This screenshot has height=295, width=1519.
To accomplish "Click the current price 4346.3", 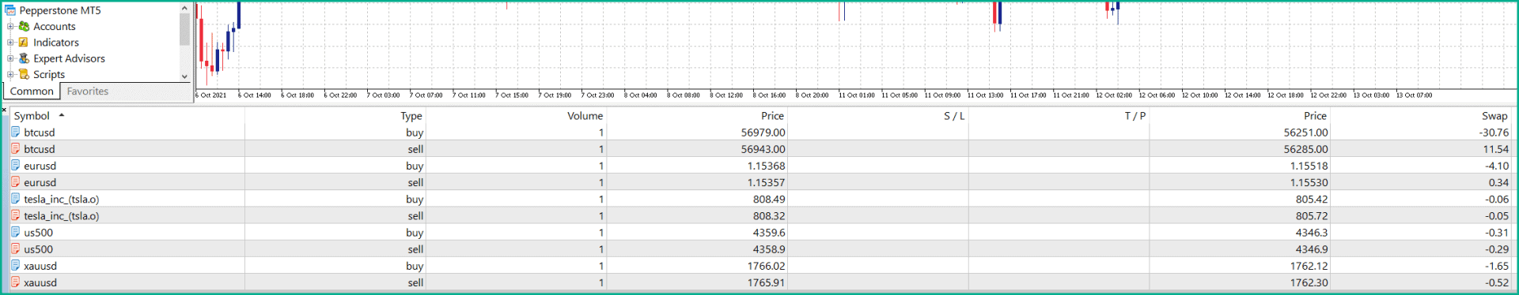I will (1312, 233).
